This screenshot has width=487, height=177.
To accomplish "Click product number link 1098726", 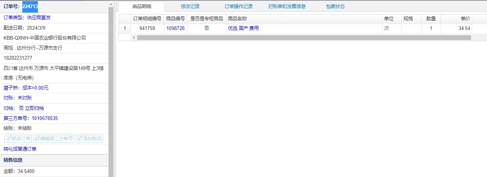I will (175, 28).
